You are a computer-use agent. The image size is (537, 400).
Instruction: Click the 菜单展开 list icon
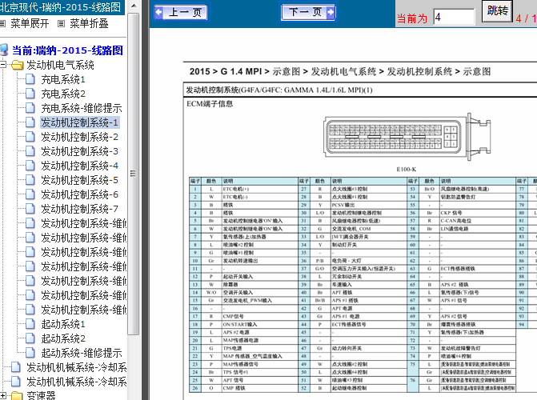[3, 24]
